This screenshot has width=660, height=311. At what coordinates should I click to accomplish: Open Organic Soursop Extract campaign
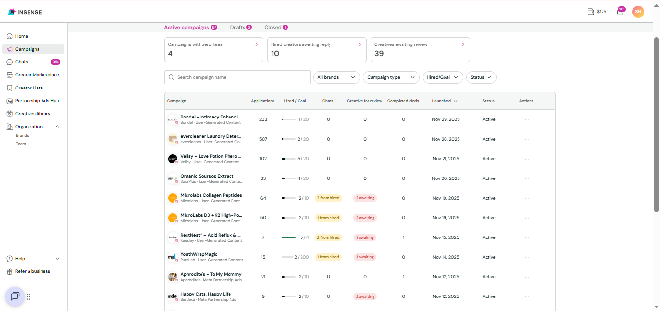tap(207, 176)
